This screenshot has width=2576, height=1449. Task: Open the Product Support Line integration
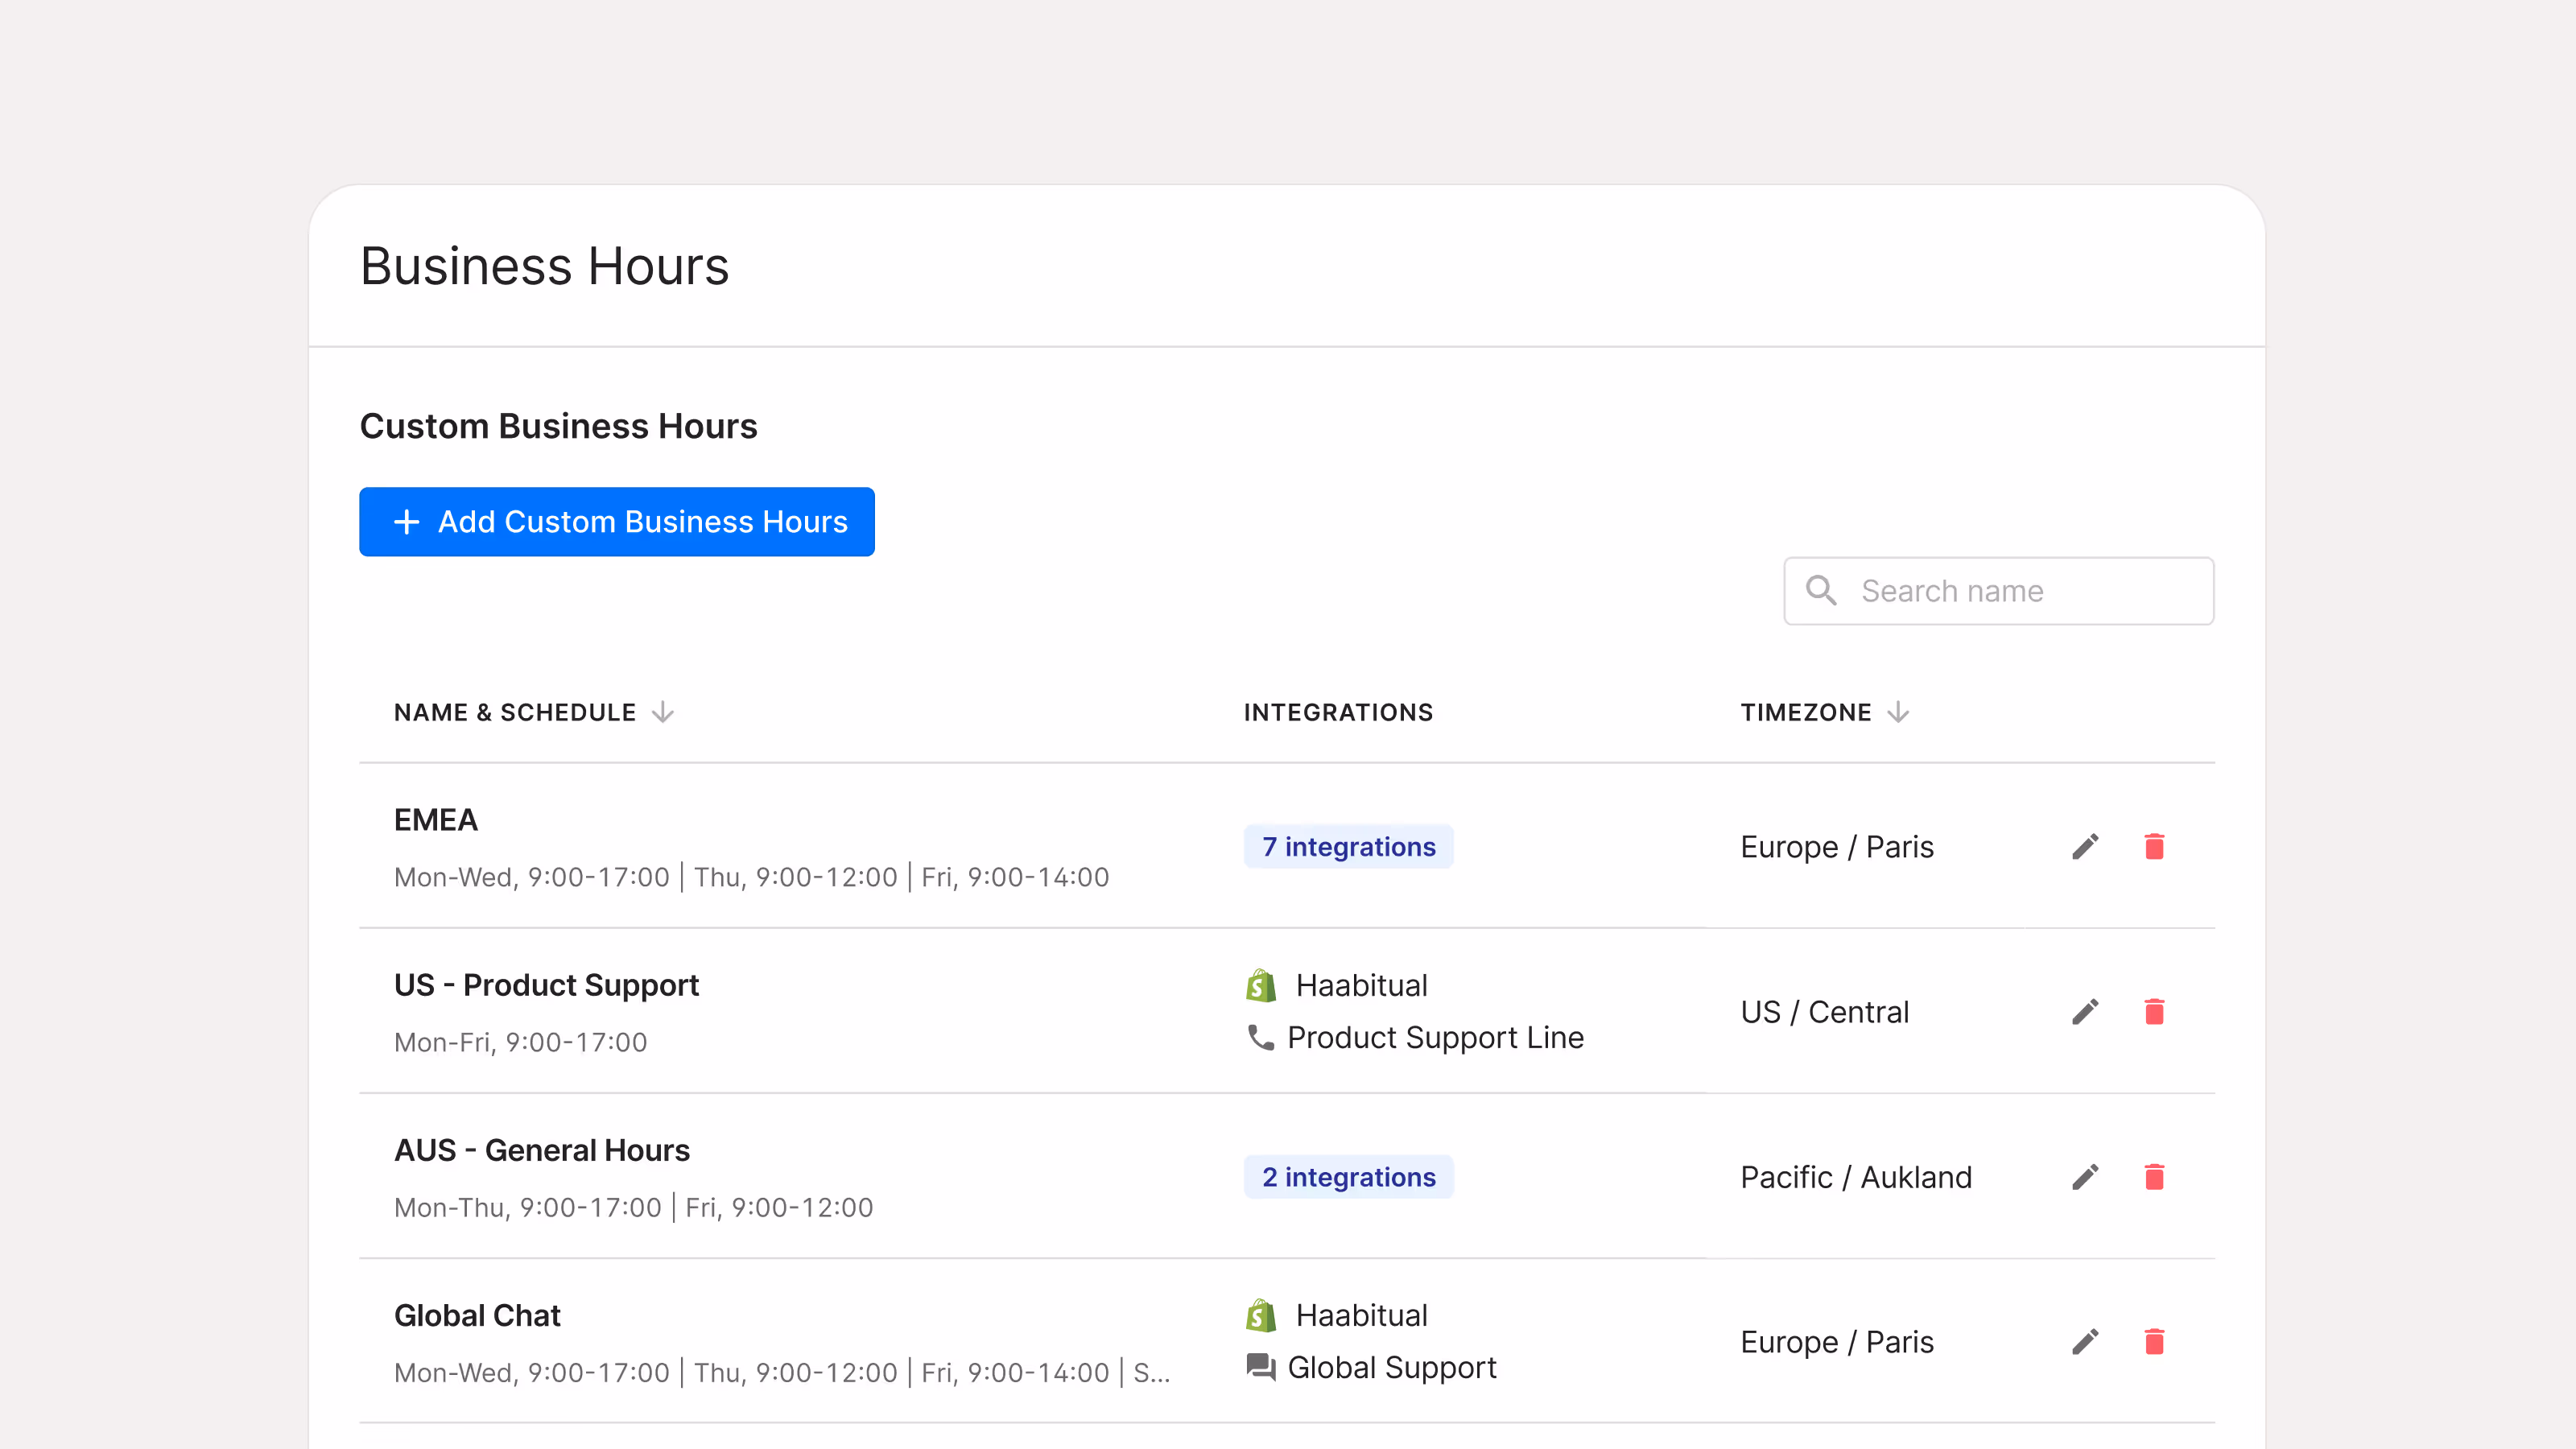click(x=1434, y=1037)
